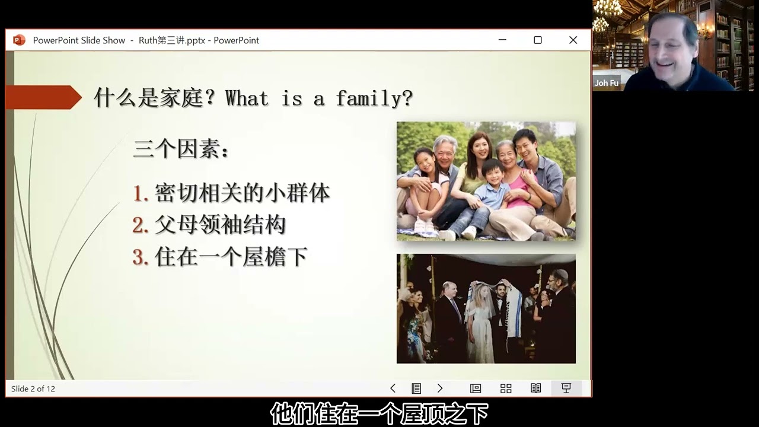Switch to Normal view icon

(476, 388)
